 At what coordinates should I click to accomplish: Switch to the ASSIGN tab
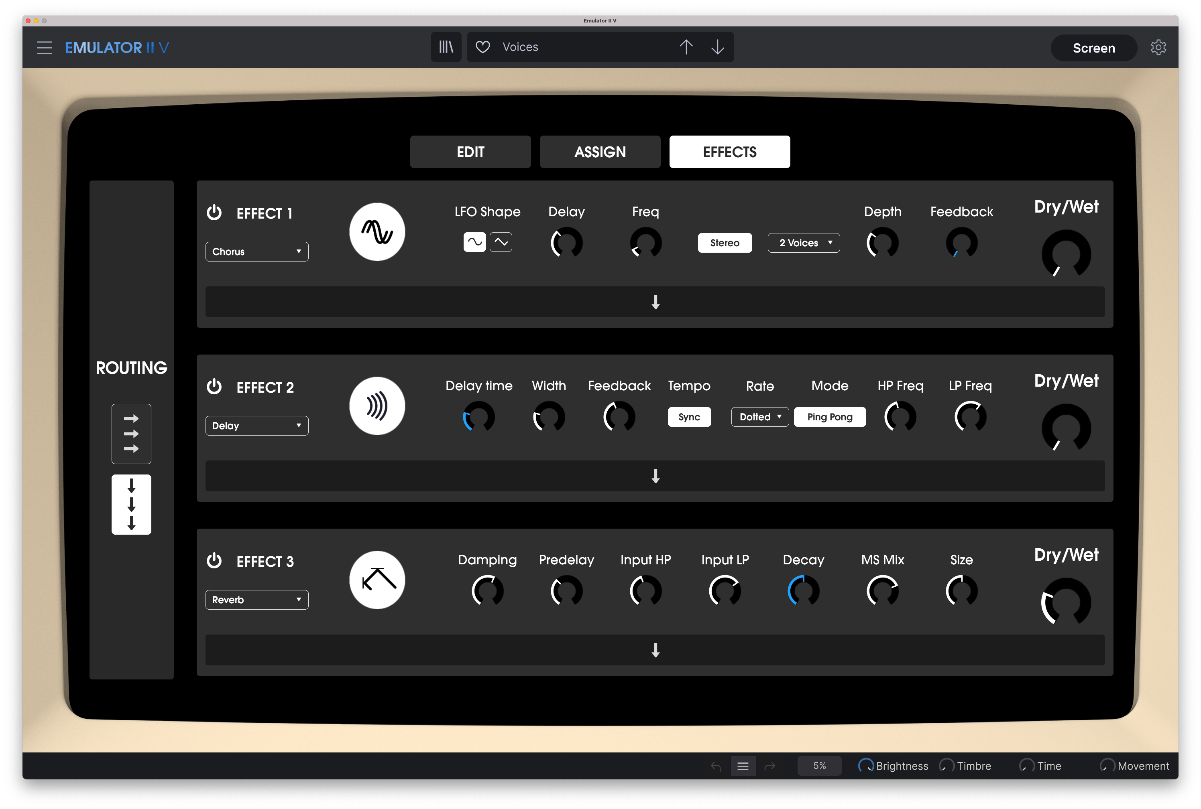click(600, 152)
